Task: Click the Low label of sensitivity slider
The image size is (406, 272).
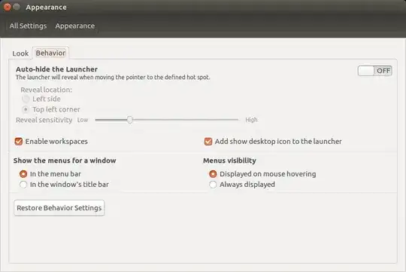Action: click(83, 120)
